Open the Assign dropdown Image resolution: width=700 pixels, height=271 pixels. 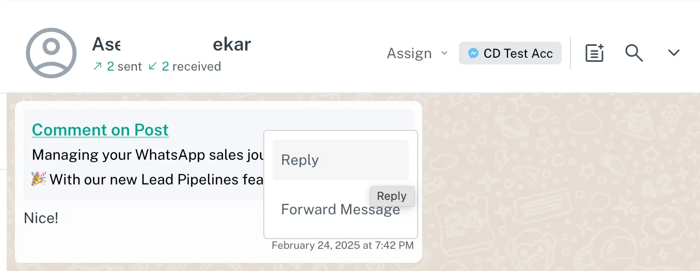417,53
